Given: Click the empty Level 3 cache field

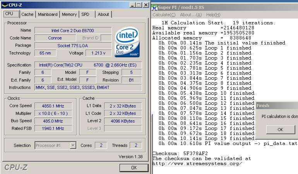Looking at the screenshot, I should [x=123, y=128].
